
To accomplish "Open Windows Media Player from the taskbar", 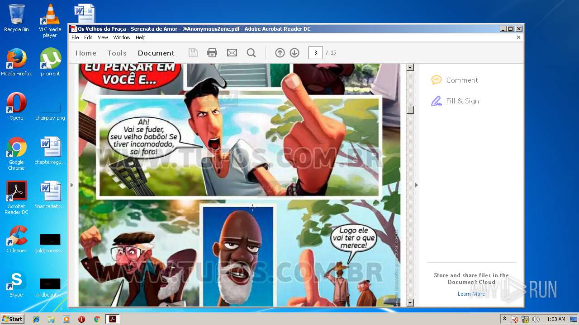I will coord(66,319).
